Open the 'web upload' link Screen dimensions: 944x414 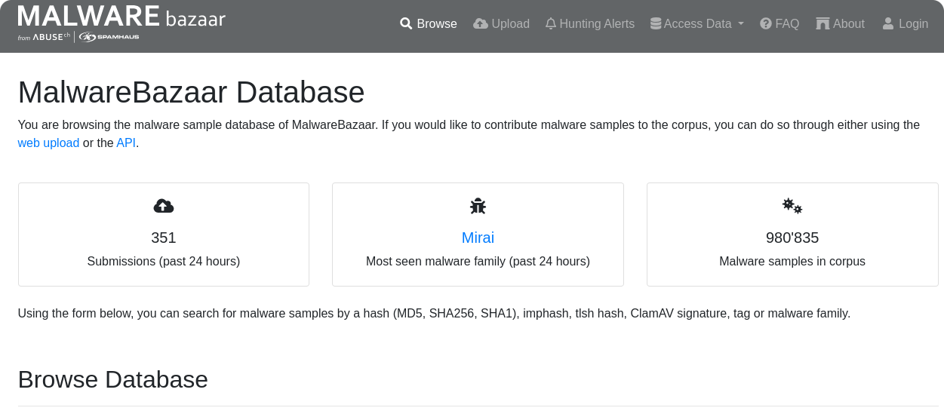48,143
